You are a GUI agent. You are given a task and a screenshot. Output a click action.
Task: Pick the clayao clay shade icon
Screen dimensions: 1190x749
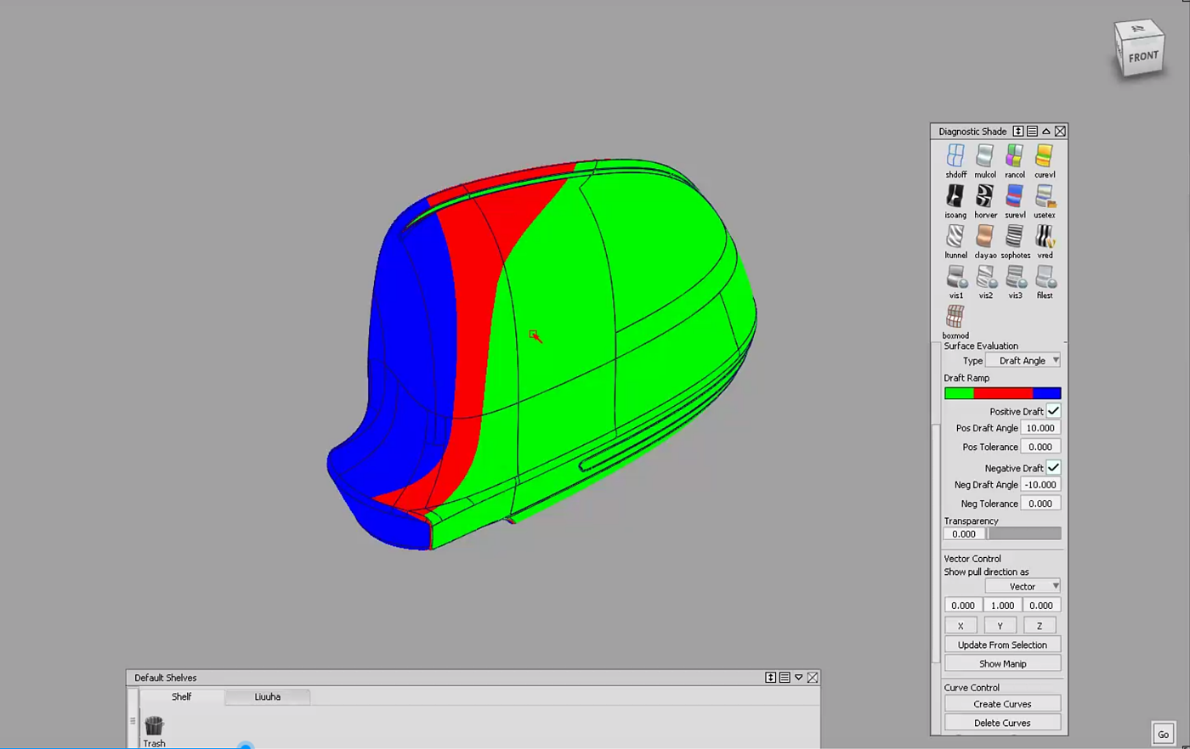pos(985,237)
